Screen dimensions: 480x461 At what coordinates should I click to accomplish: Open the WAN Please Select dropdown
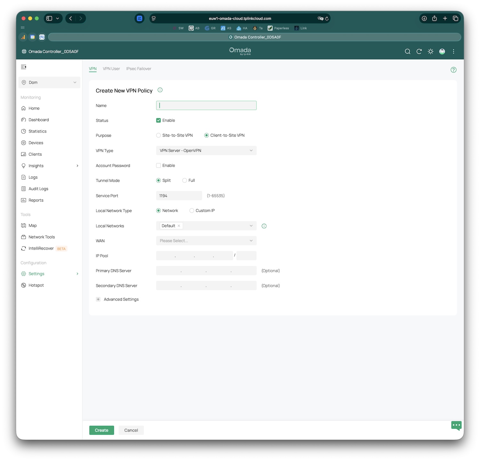click(x=206, y=241)
